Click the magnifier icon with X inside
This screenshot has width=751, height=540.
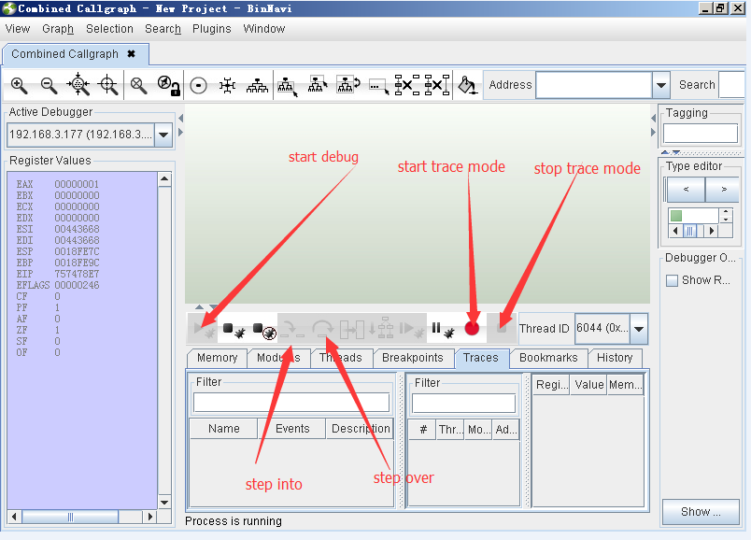click(x=139, y=85)
